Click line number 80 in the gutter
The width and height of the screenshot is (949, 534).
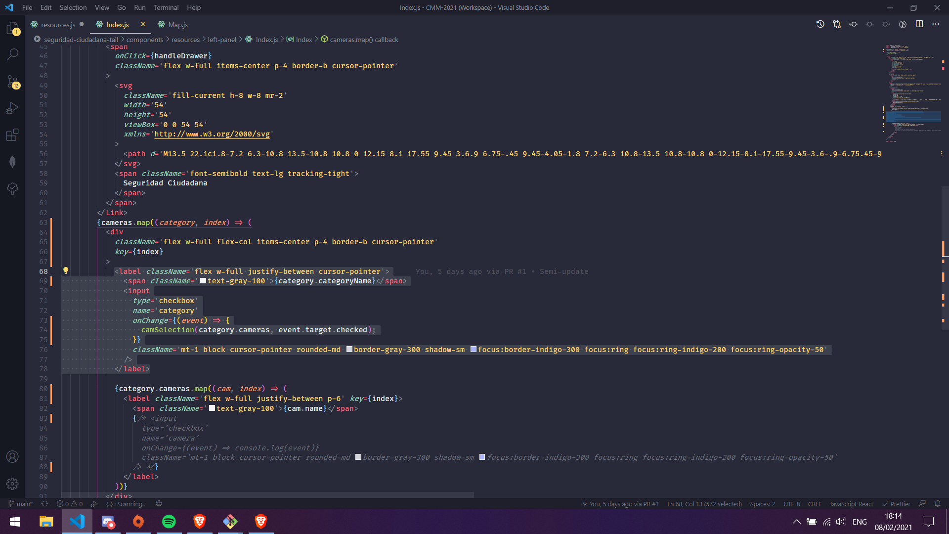click(x=43, y=389)
